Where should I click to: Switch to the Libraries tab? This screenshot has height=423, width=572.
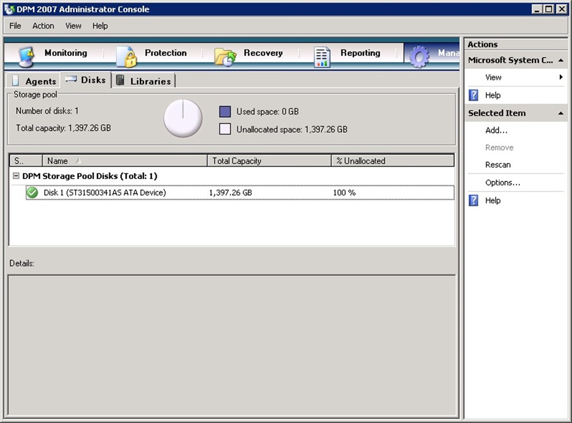[144, 81]
